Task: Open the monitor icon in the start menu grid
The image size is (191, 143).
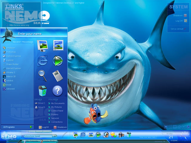Action: (x=42, y=46)
